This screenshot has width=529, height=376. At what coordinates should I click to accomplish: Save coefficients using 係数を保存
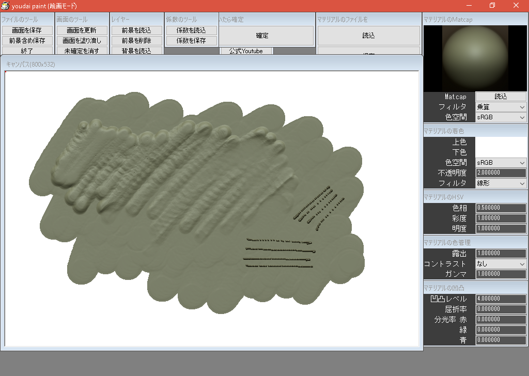pos(192,40)
